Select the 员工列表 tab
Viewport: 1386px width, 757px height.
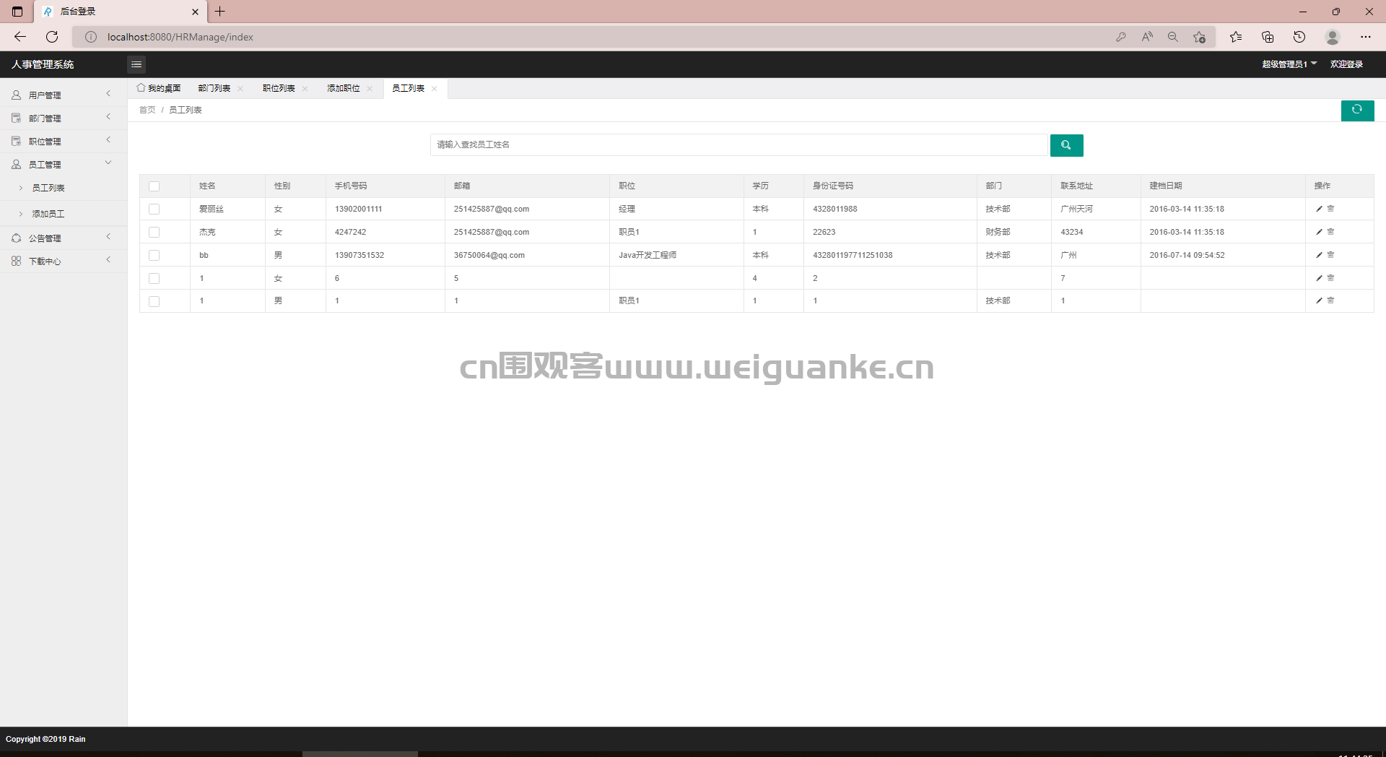pos(408,88)
